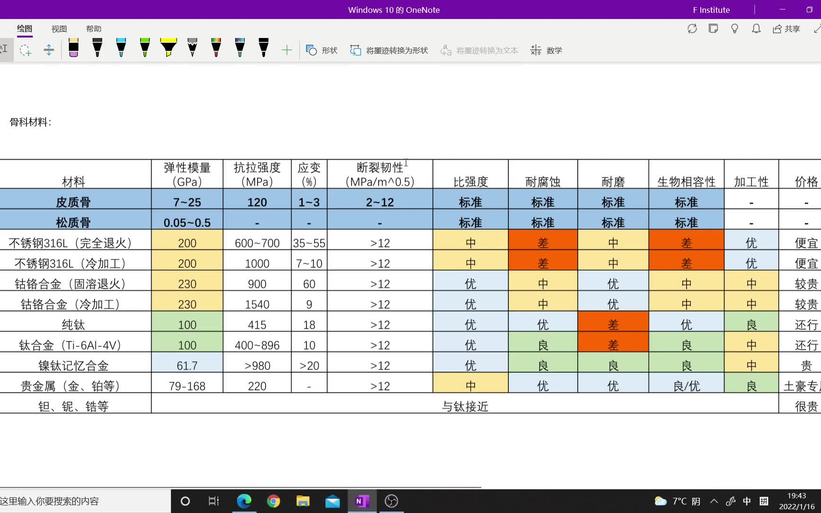The width and height of the screenshot is (821, 513).
Task: Open the Math (数学) tool
Action: pos(546,50)
